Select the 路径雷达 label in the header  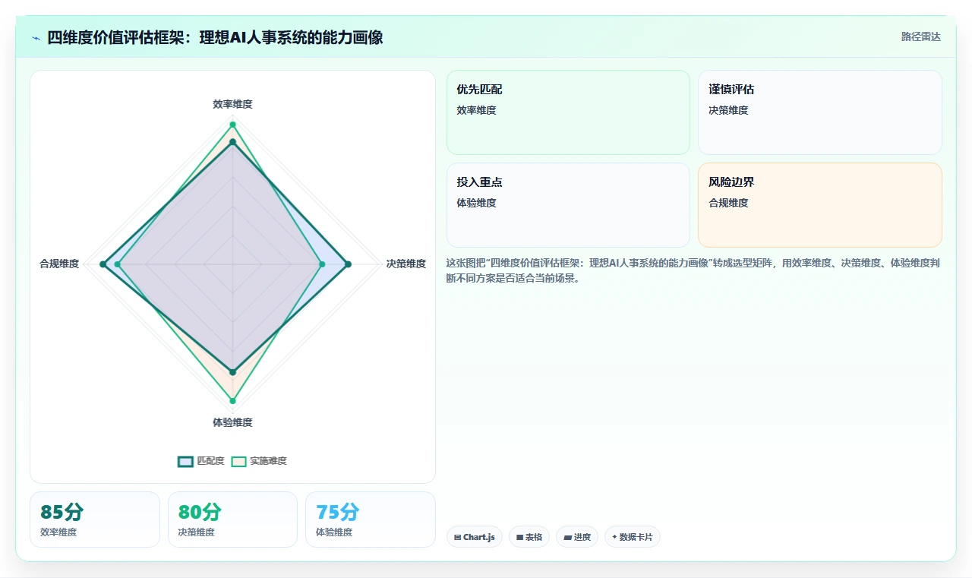[x=920, y=36]
